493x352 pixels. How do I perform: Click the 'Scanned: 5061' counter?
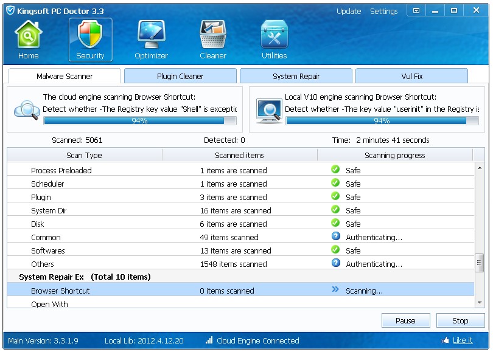(77, 140)
